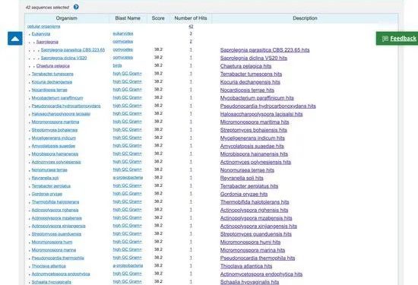Open Mycobacterium paraffinicum hits link
The width and height of the screenshot is (418, 285).
257,98
